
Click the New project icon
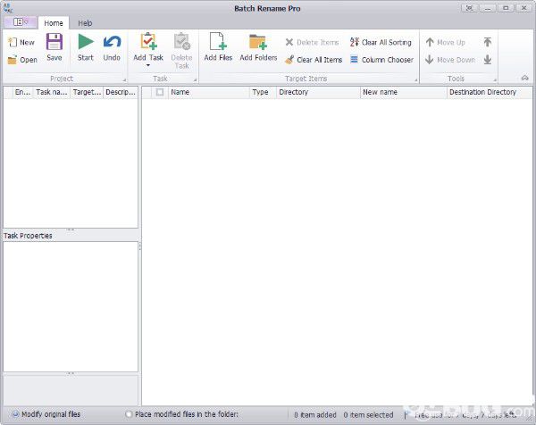(x=13, y=42)
